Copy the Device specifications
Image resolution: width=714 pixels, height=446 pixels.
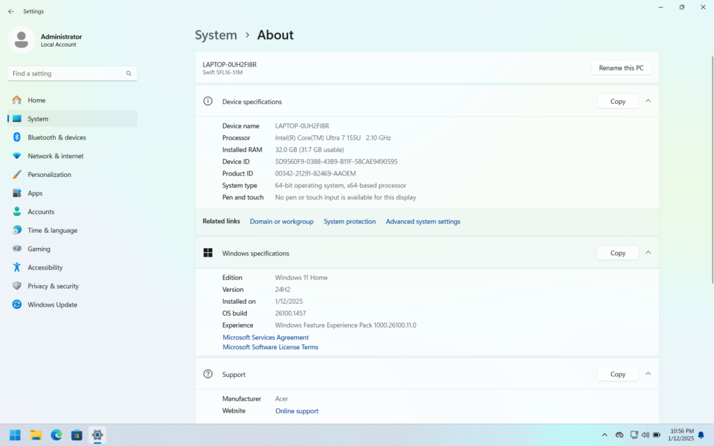coord(618,102)
